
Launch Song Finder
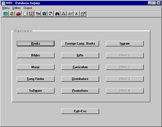[x=36, y=79]
